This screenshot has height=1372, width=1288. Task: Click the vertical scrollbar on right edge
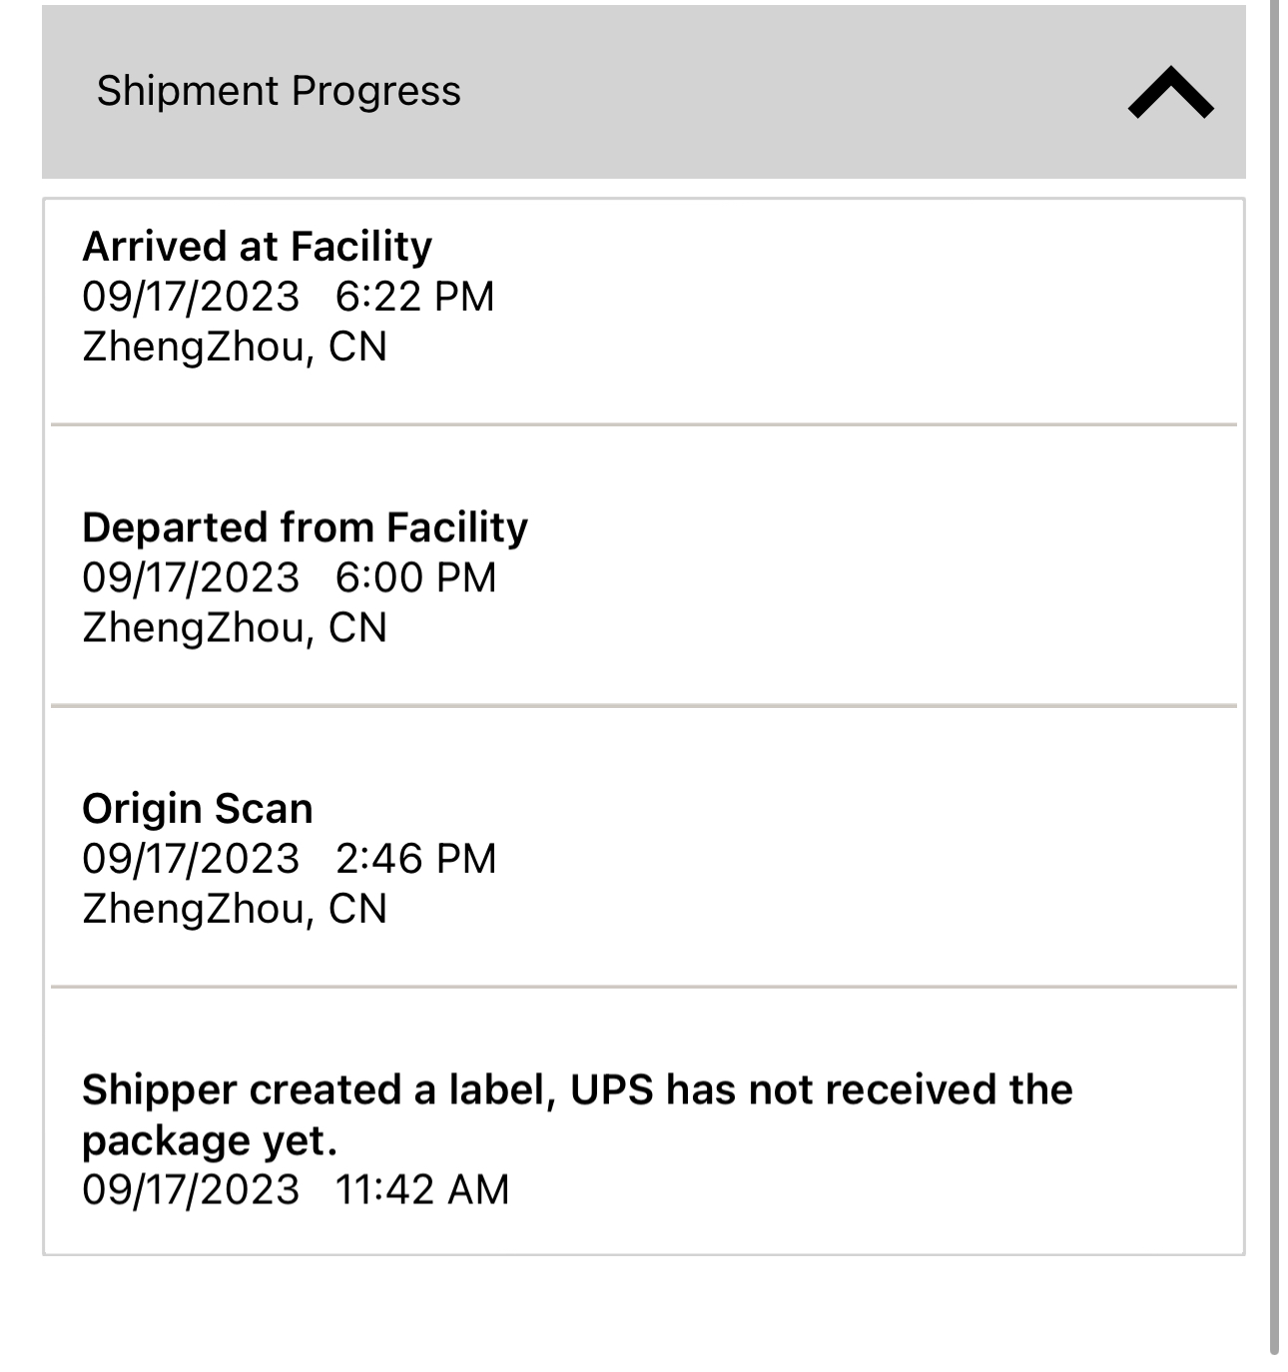click(1274, 679)
